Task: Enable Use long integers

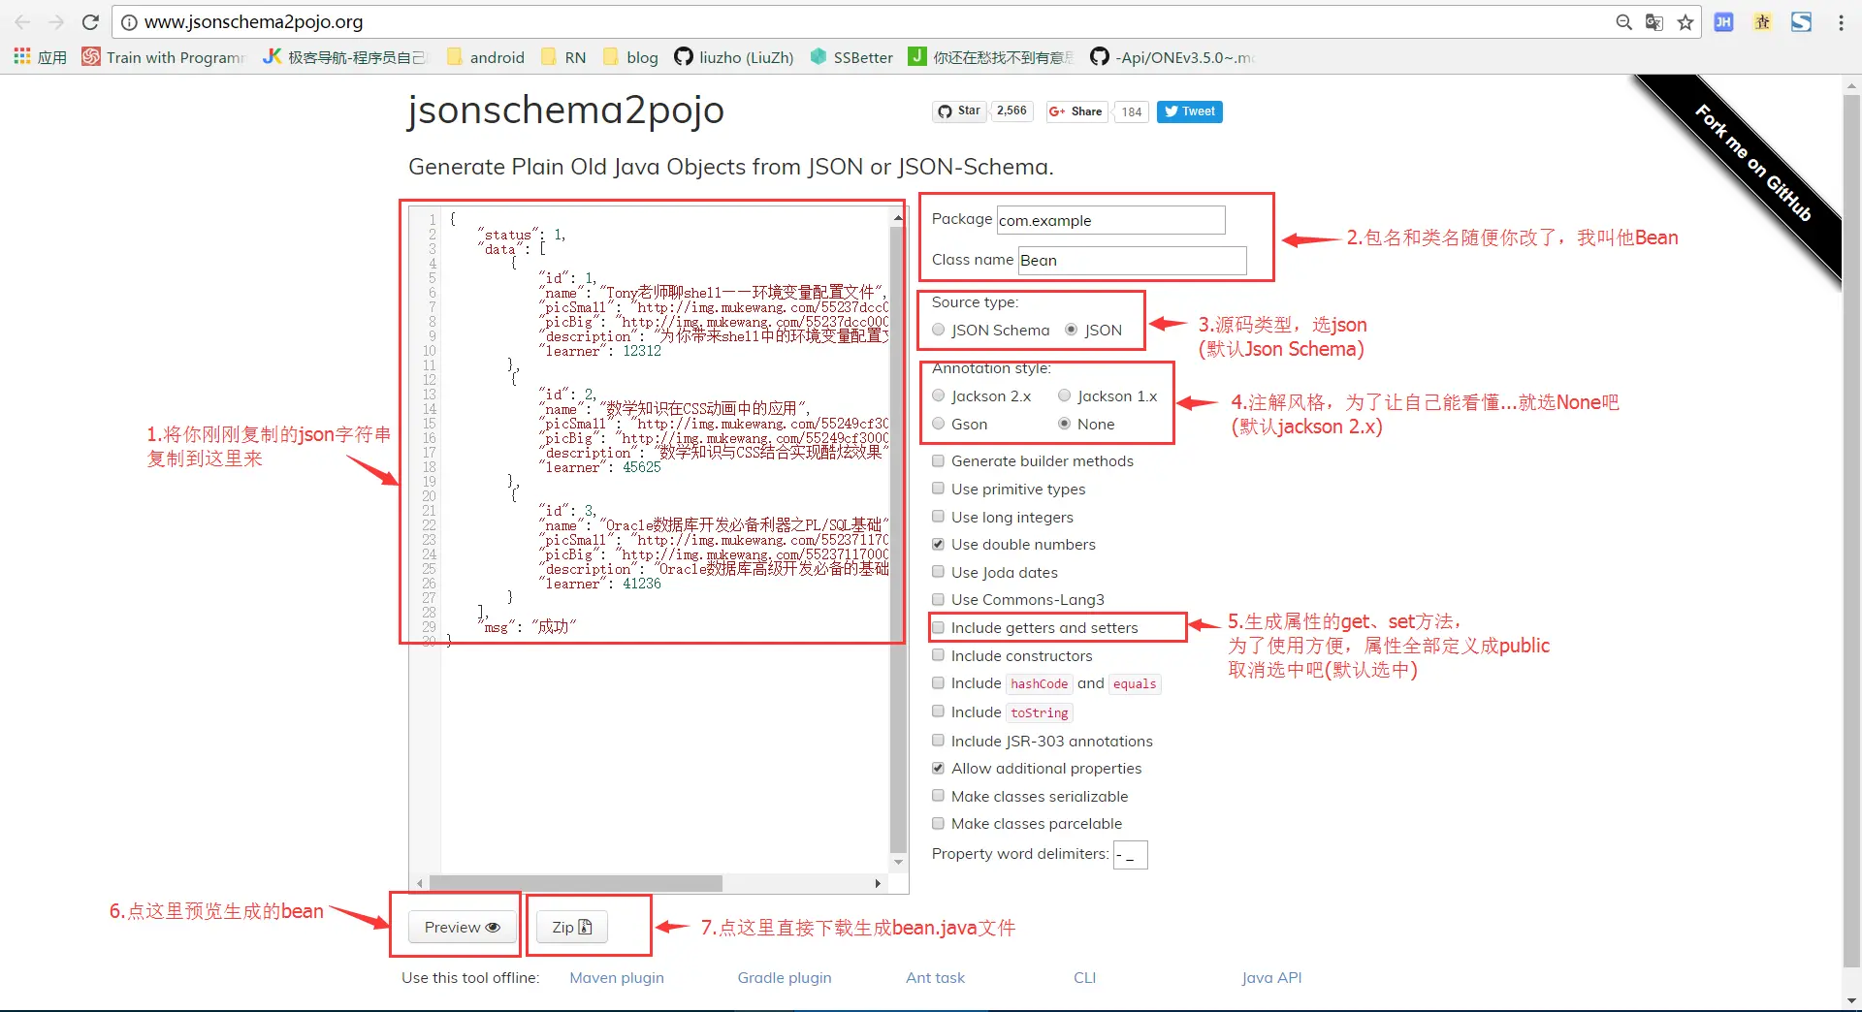Action: click(938, 517)
